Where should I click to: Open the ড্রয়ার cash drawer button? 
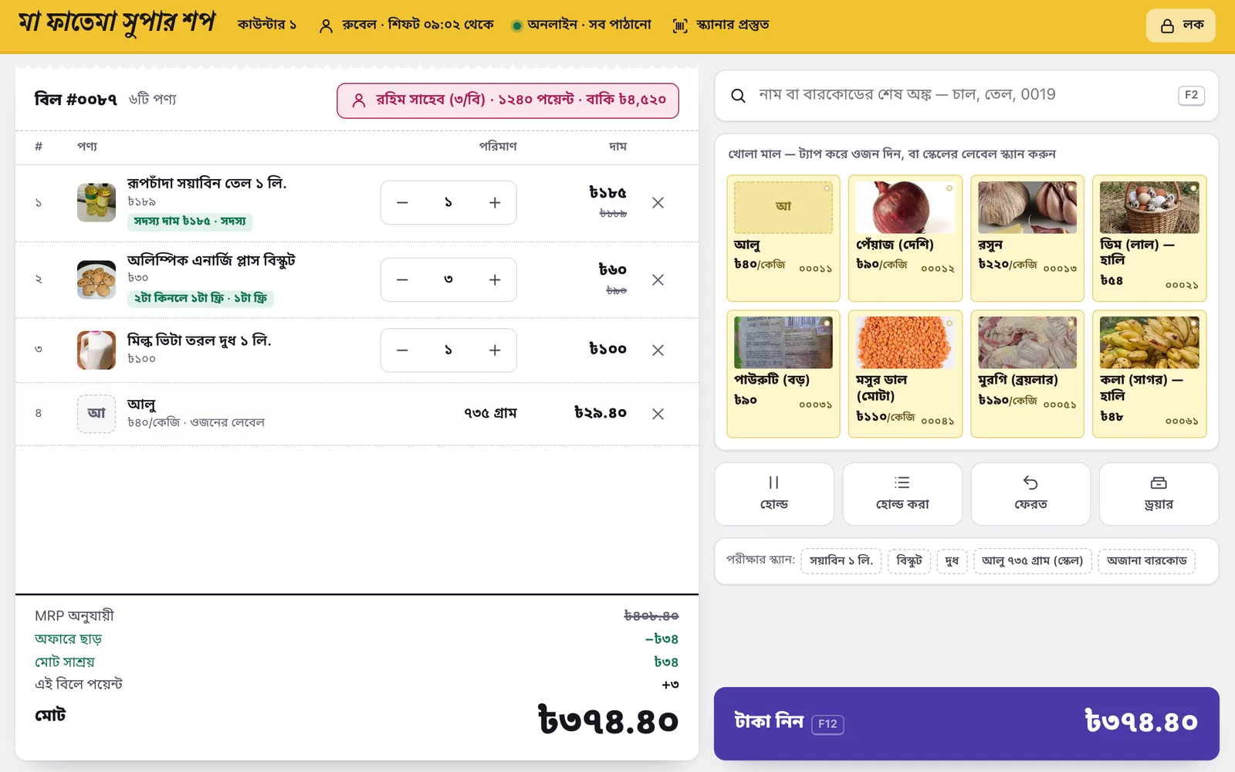(1159, 494)
